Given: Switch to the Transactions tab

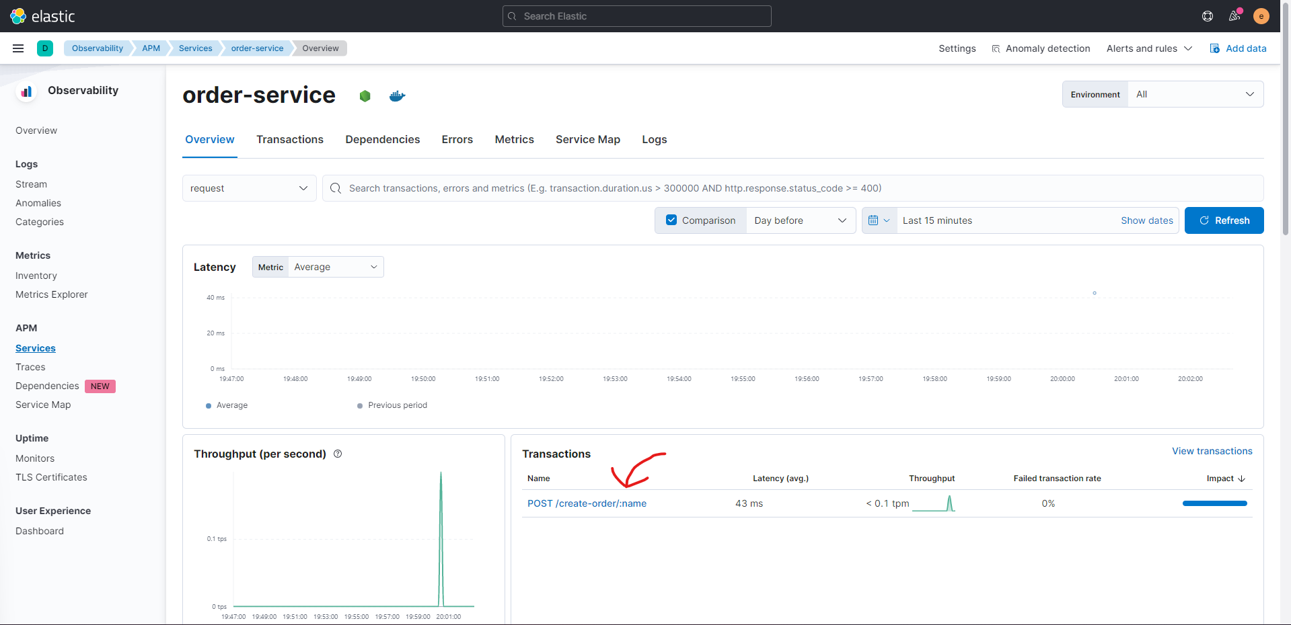Looking at the screenshot, I should (290, 139).
